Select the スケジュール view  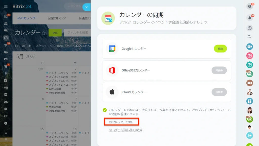(x=44, y=46)
